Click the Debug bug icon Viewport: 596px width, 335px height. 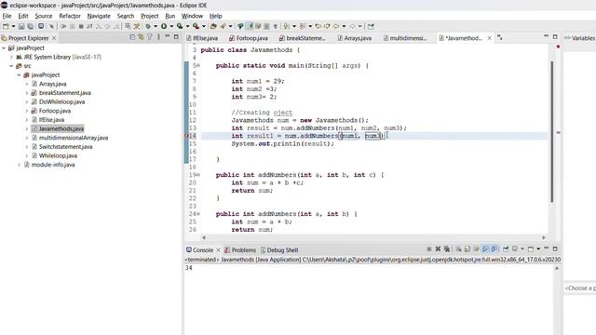[x=148, y=26]
